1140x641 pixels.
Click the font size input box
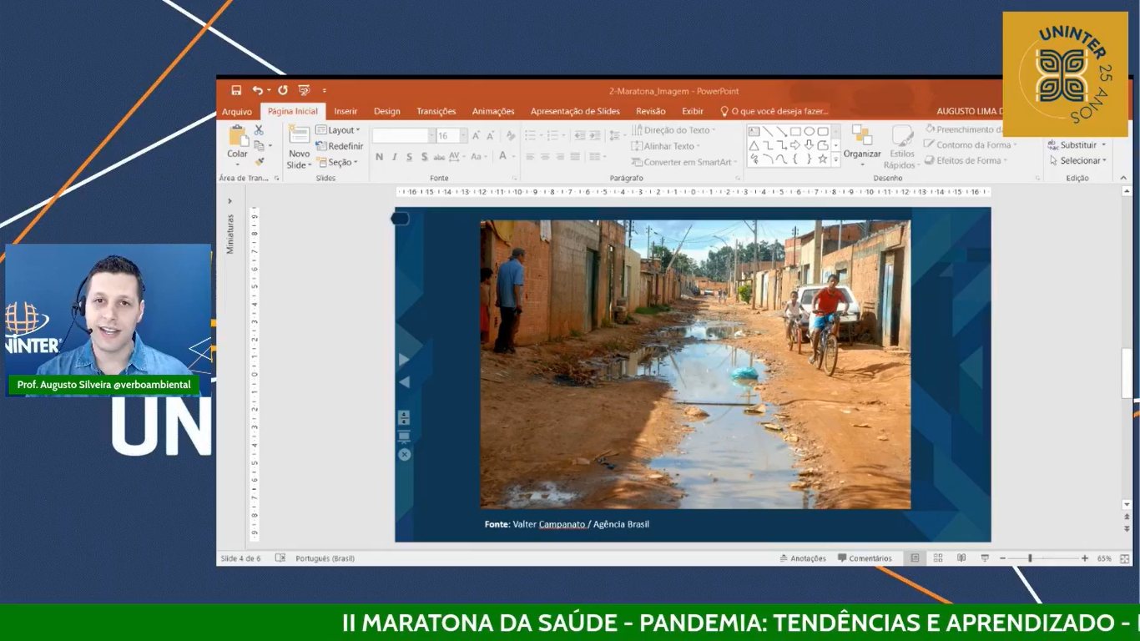pos(446,136)
